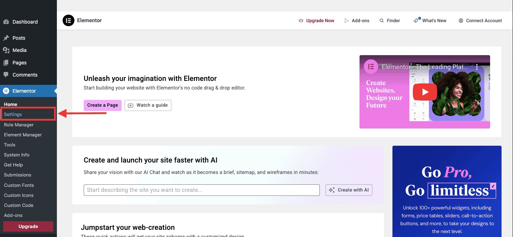513x237 pixels.
Task: Open Elementor Home submenu item
Action: (10, 104)
